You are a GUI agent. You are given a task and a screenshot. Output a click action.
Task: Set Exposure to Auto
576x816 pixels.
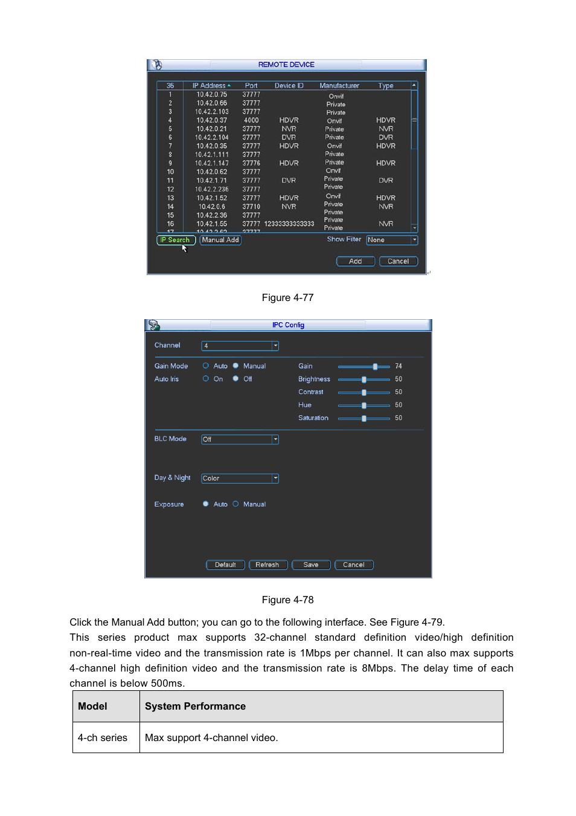pos(206,504)
